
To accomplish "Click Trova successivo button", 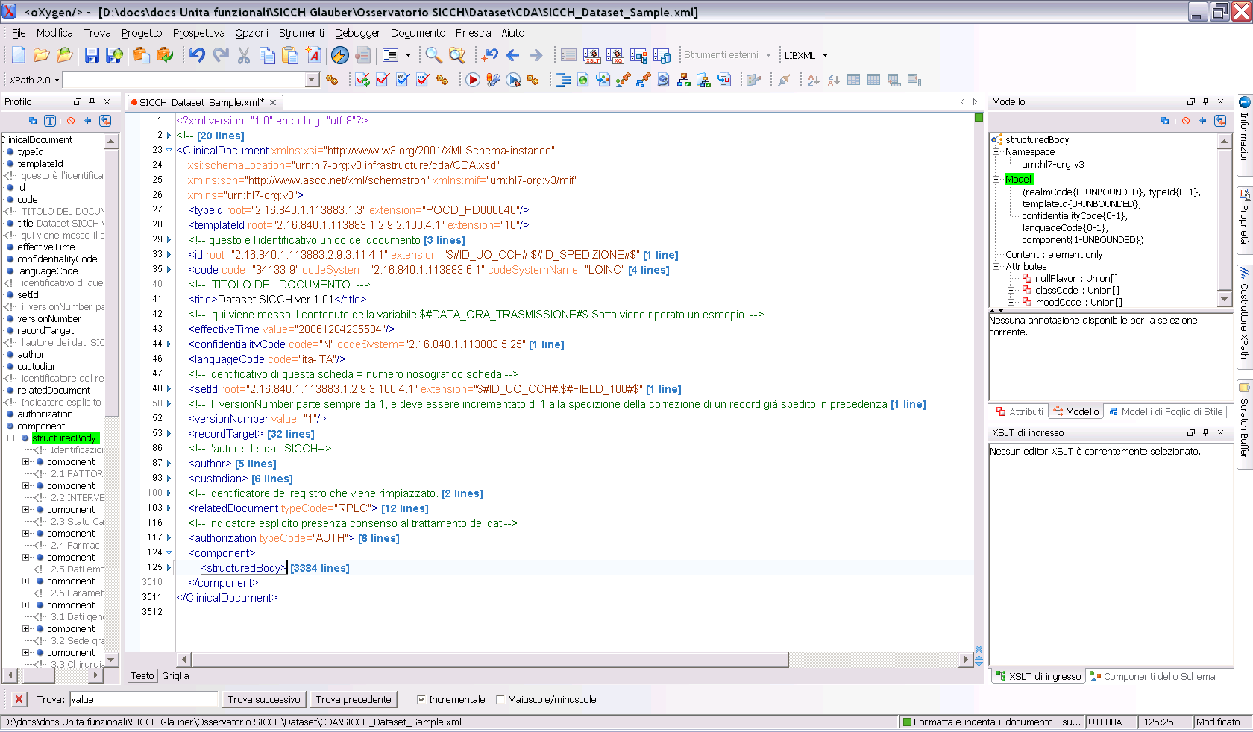I will pyautogui.click(x=264, y=699).
